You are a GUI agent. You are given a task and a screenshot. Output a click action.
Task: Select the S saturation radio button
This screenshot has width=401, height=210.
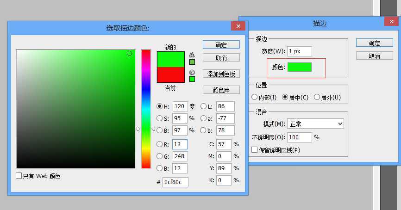coord(160,118)
